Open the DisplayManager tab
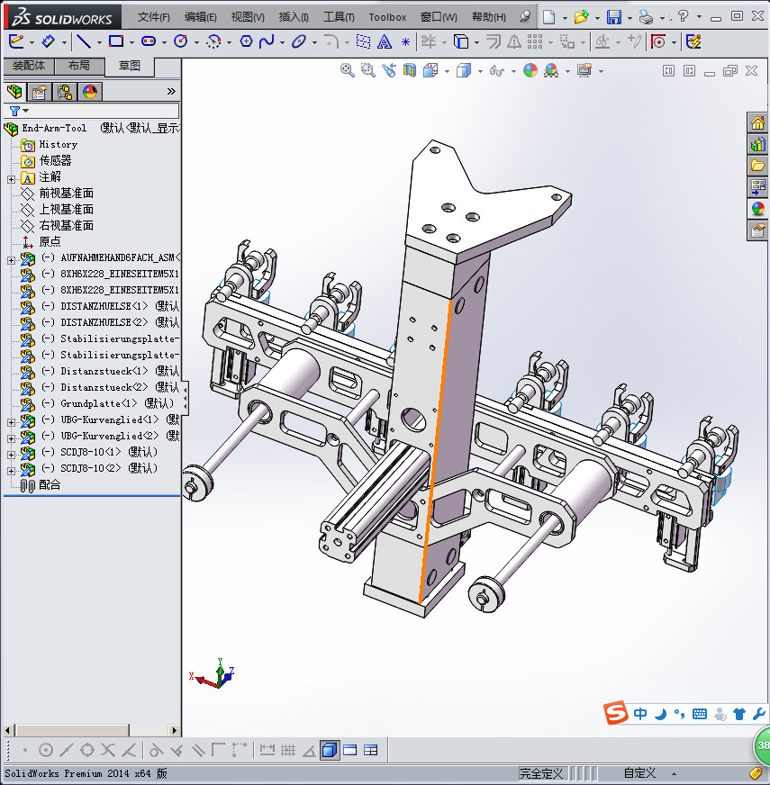770x785 pixels. click(x=90, y=92)
